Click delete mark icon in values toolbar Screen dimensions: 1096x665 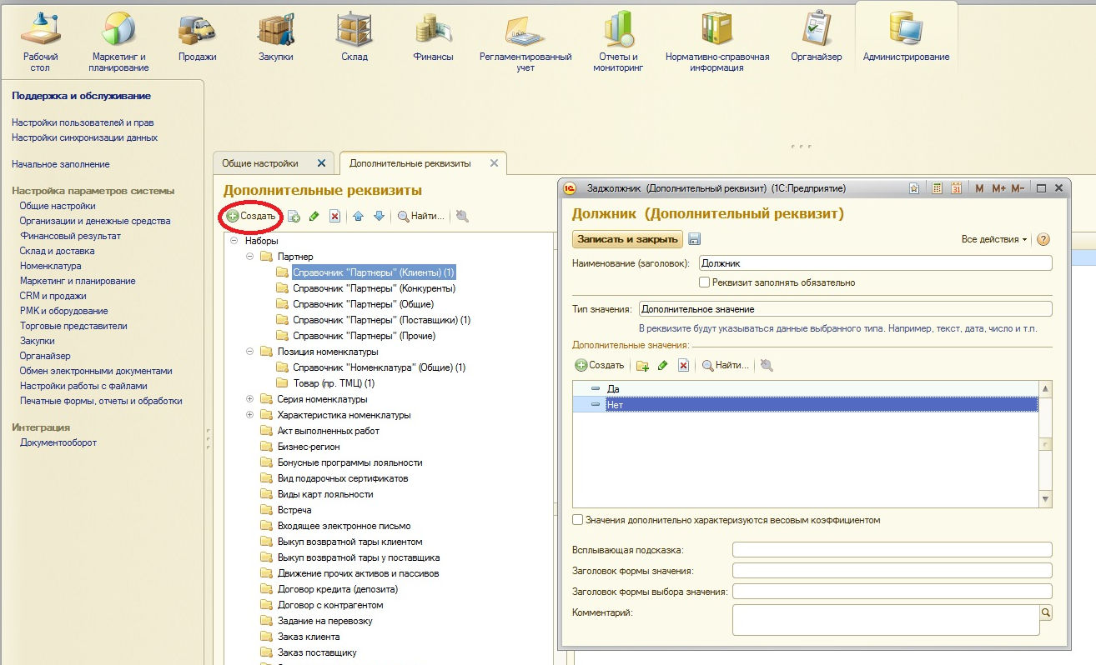683,365
